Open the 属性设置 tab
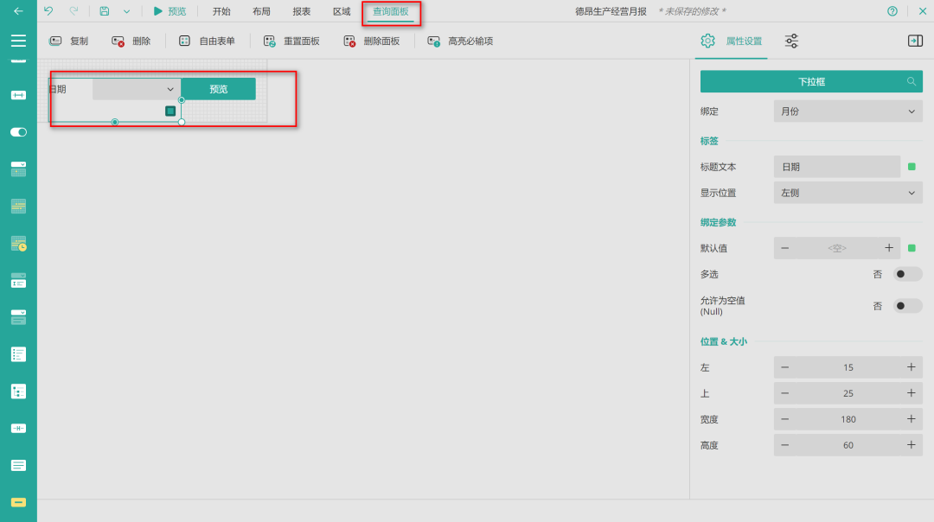This screenshot has width=934, height=522. point(732,41)
